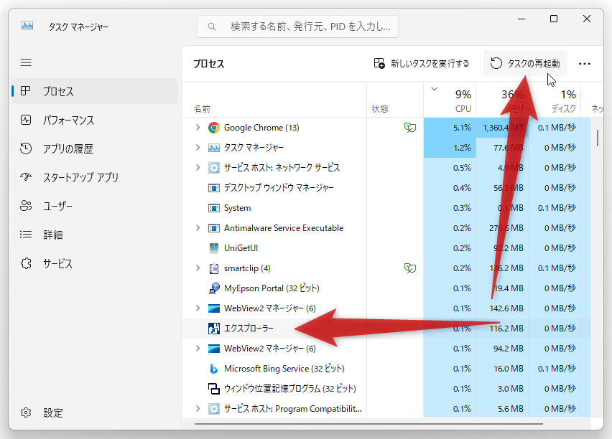Click the エクスプローラー process icon
The image size is (612, 439).
click(214, 329)
